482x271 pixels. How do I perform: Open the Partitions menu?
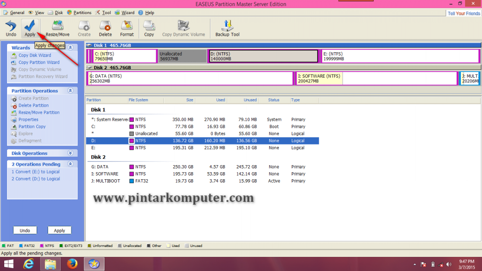[x=79, y=13]
